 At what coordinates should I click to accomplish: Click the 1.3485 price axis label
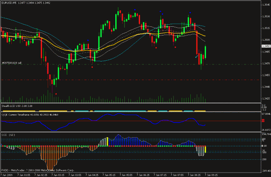coord(266,52)
